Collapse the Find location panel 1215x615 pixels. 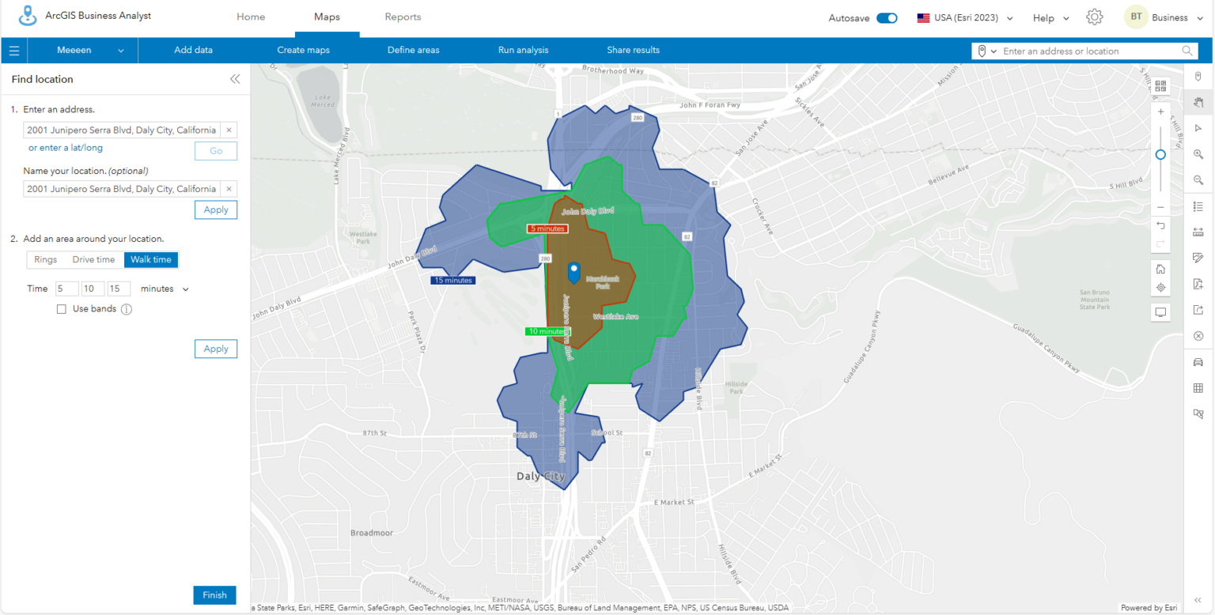click(x=235, y=79)
